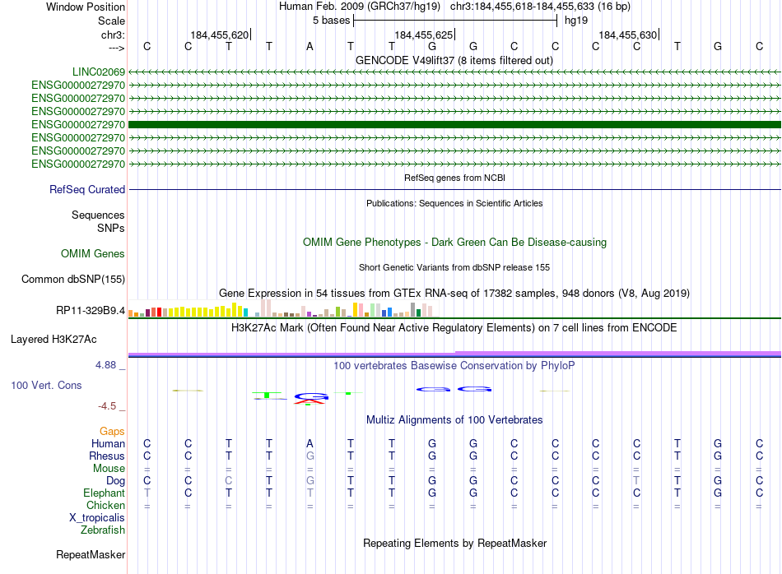Viewport: 782px width, 574px height.
Task: Click Repeating Elements by RepeatMasker title
Action: pyautogui.click(x=455, y=543)
